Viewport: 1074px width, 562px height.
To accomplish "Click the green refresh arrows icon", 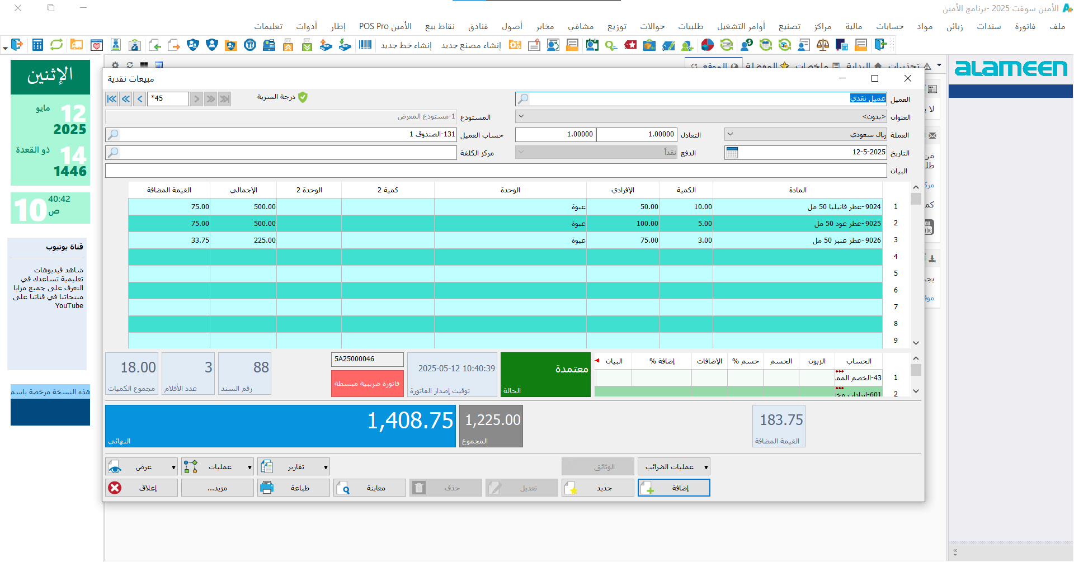I will (x=56, y=45).
